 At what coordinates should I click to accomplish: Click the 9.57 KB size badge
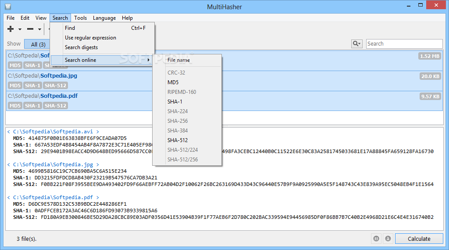(x=430, y=96)
